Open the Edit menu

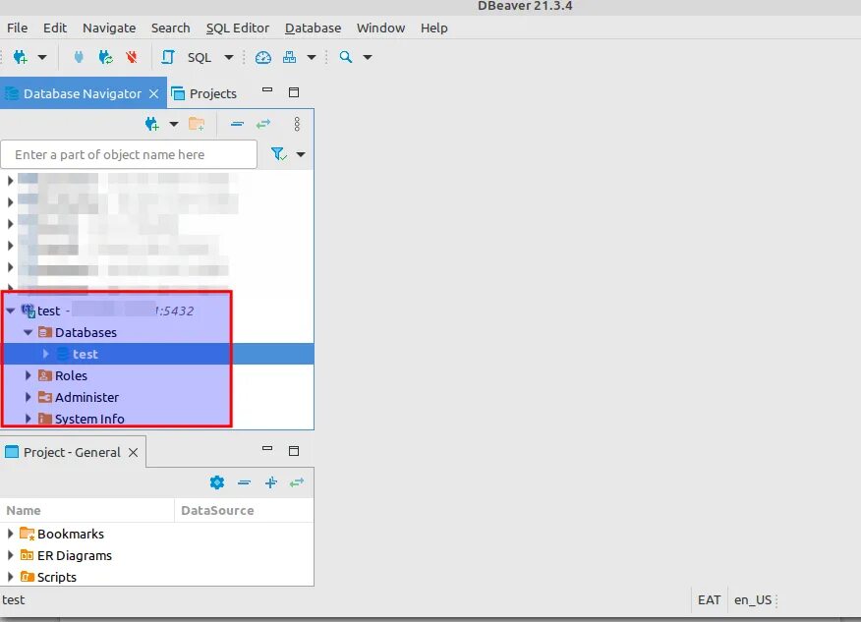pyautogui.click(x=55, y=28)
